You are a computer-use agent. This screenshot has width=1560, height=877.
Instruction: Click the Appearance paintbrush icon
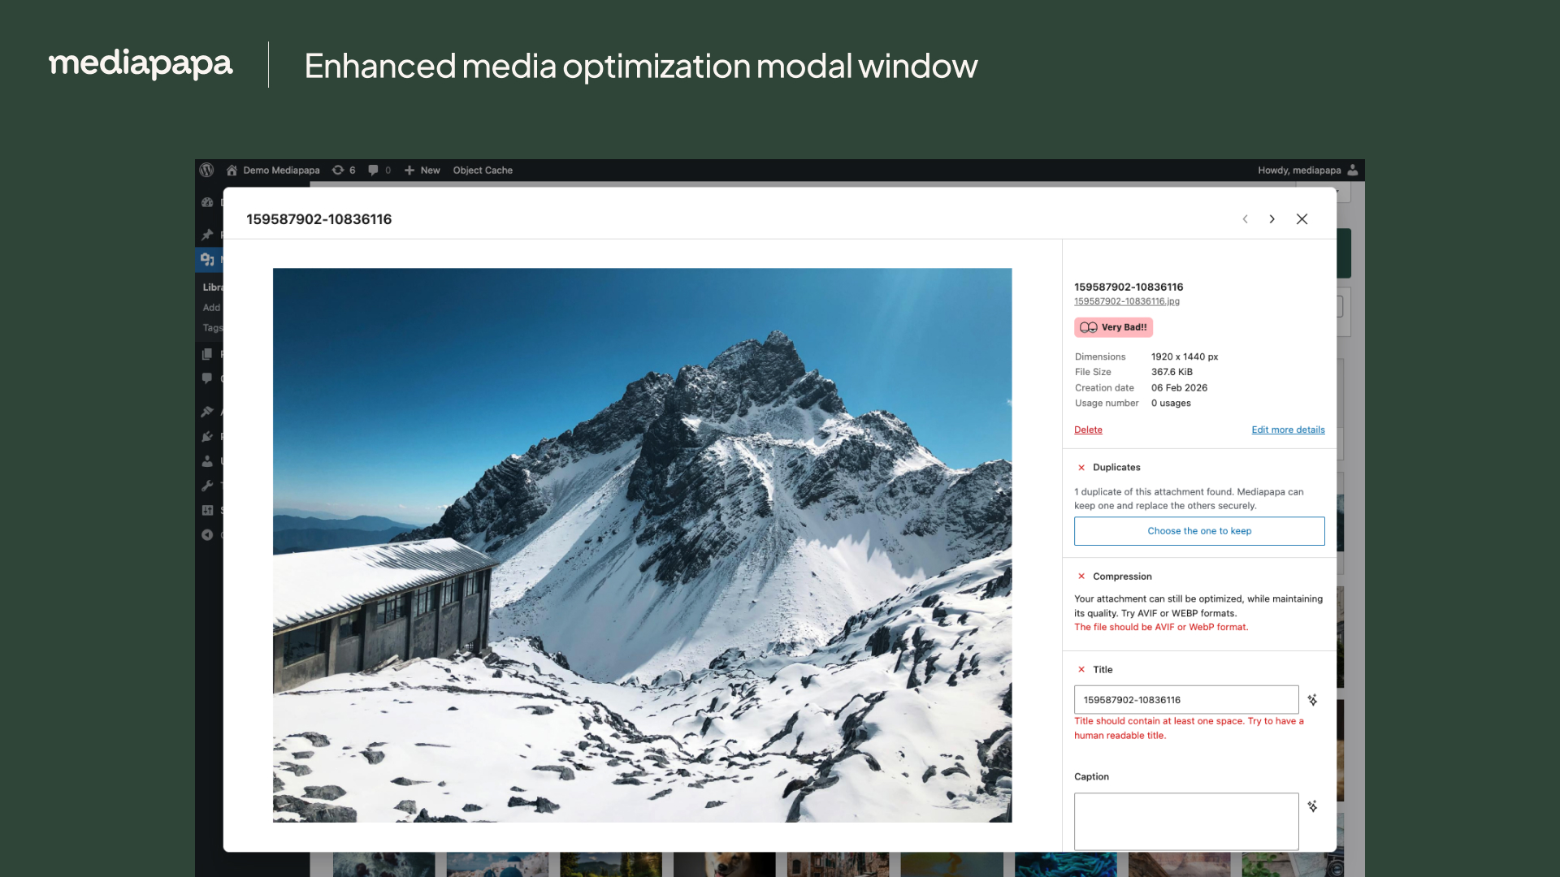pos(208,411)
